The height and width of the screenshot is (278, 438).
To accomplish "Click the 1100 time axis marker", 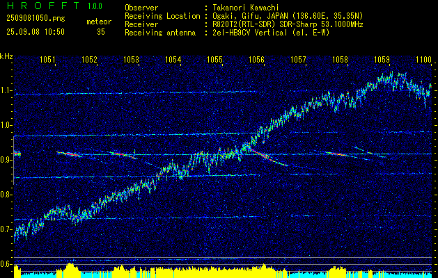I will coord(424,59).
